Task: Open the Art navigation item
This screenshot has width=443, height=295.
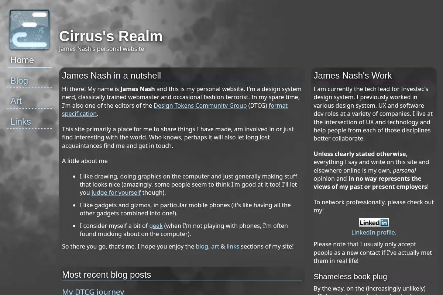Action: [x=30, y=101]
